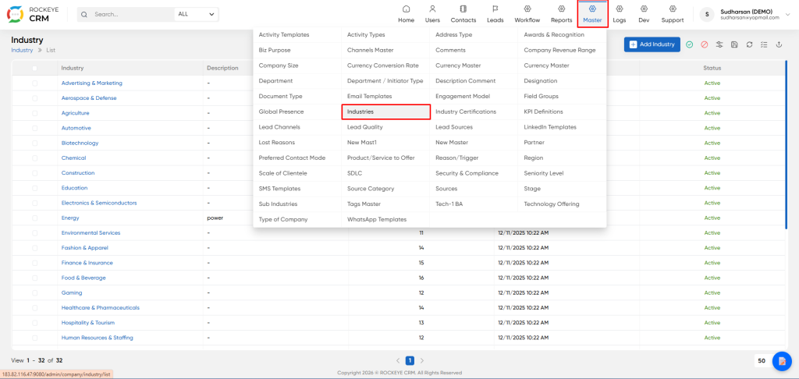Screen dimensions: 799x379
Task: Select Lead Sources menu entry
Action: 454,127
